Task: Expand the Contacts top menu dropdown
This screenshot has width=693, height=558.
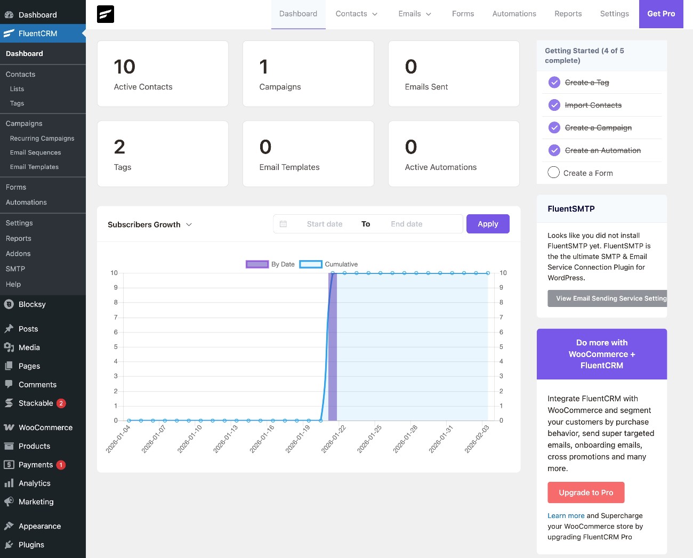Action: (x=357, y=14)
